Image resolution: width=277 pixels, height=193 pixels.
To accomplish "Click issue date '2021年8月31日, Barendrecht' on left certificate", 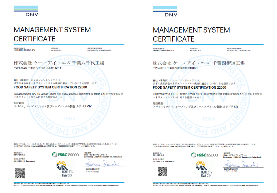I will pyautogui.click(x=25, y=161).
